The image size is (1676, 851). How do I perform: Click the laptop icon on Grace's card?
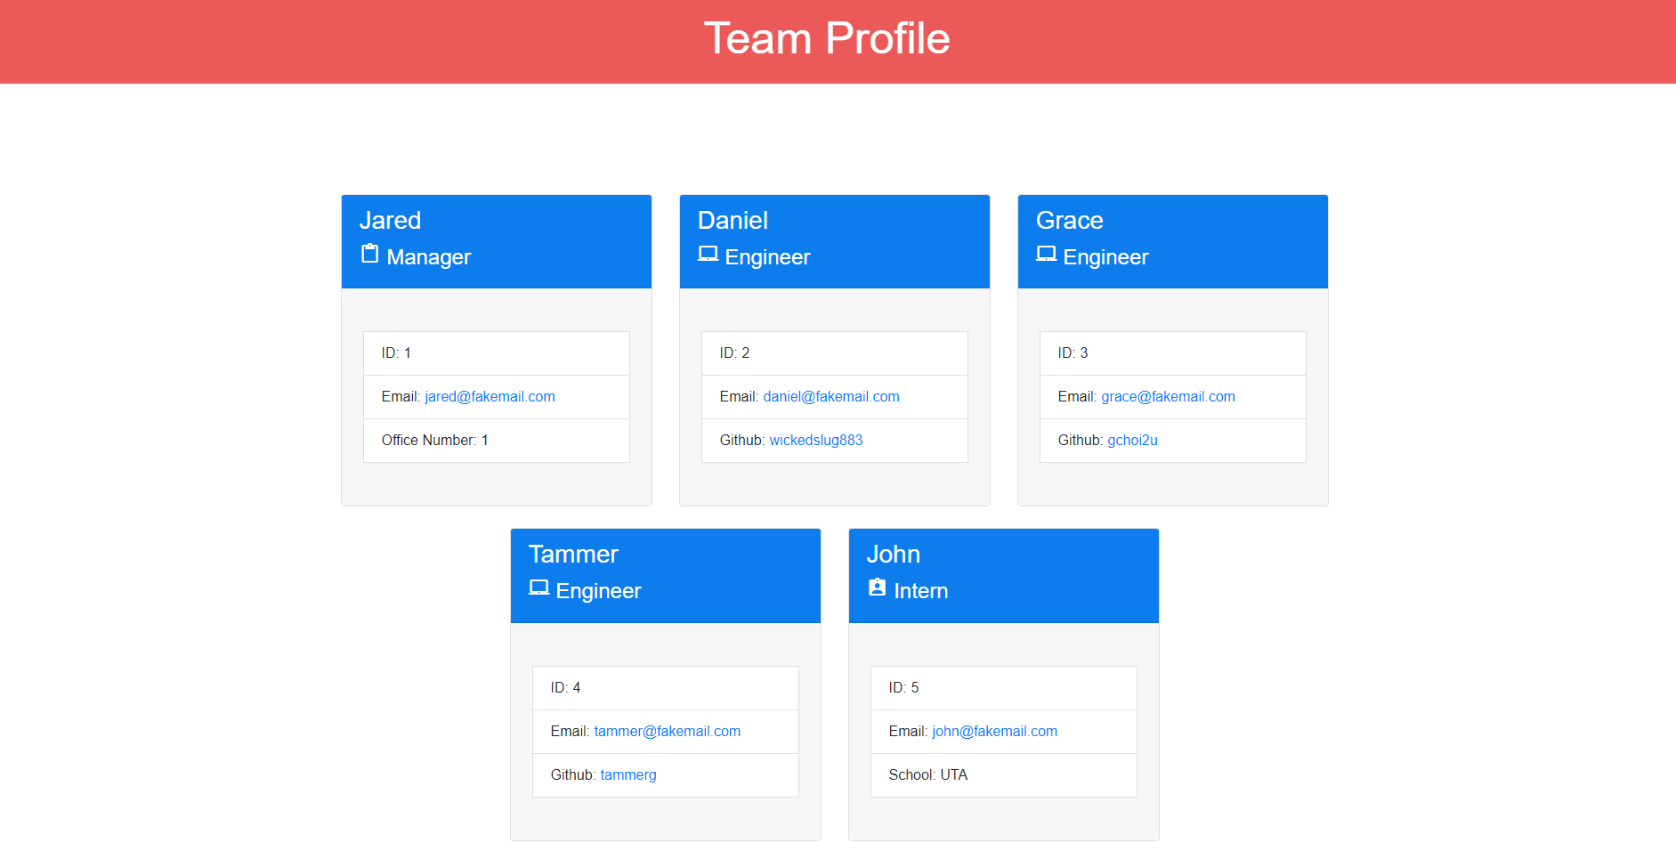click(1046, 254)
